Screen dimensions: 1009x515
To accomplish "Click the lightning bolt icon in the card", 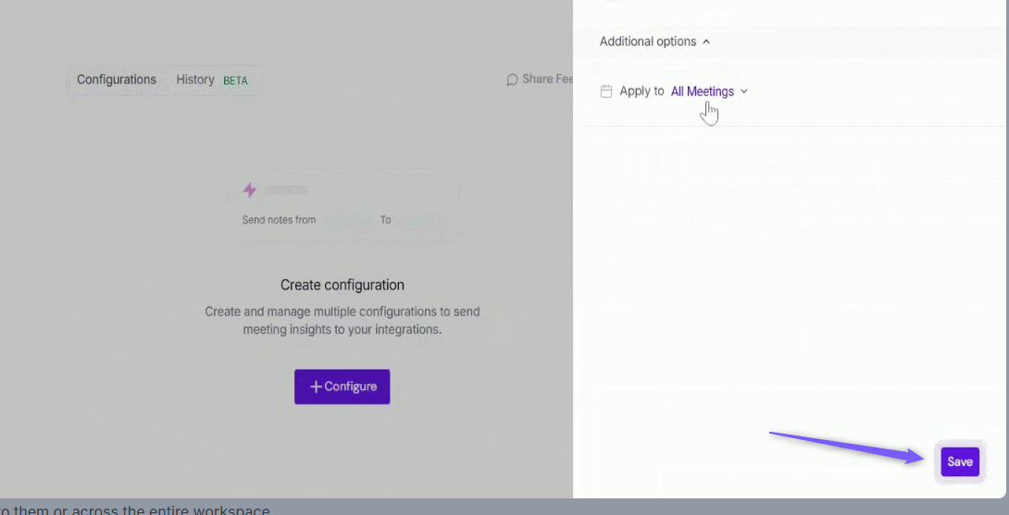I will pos(250,190).
